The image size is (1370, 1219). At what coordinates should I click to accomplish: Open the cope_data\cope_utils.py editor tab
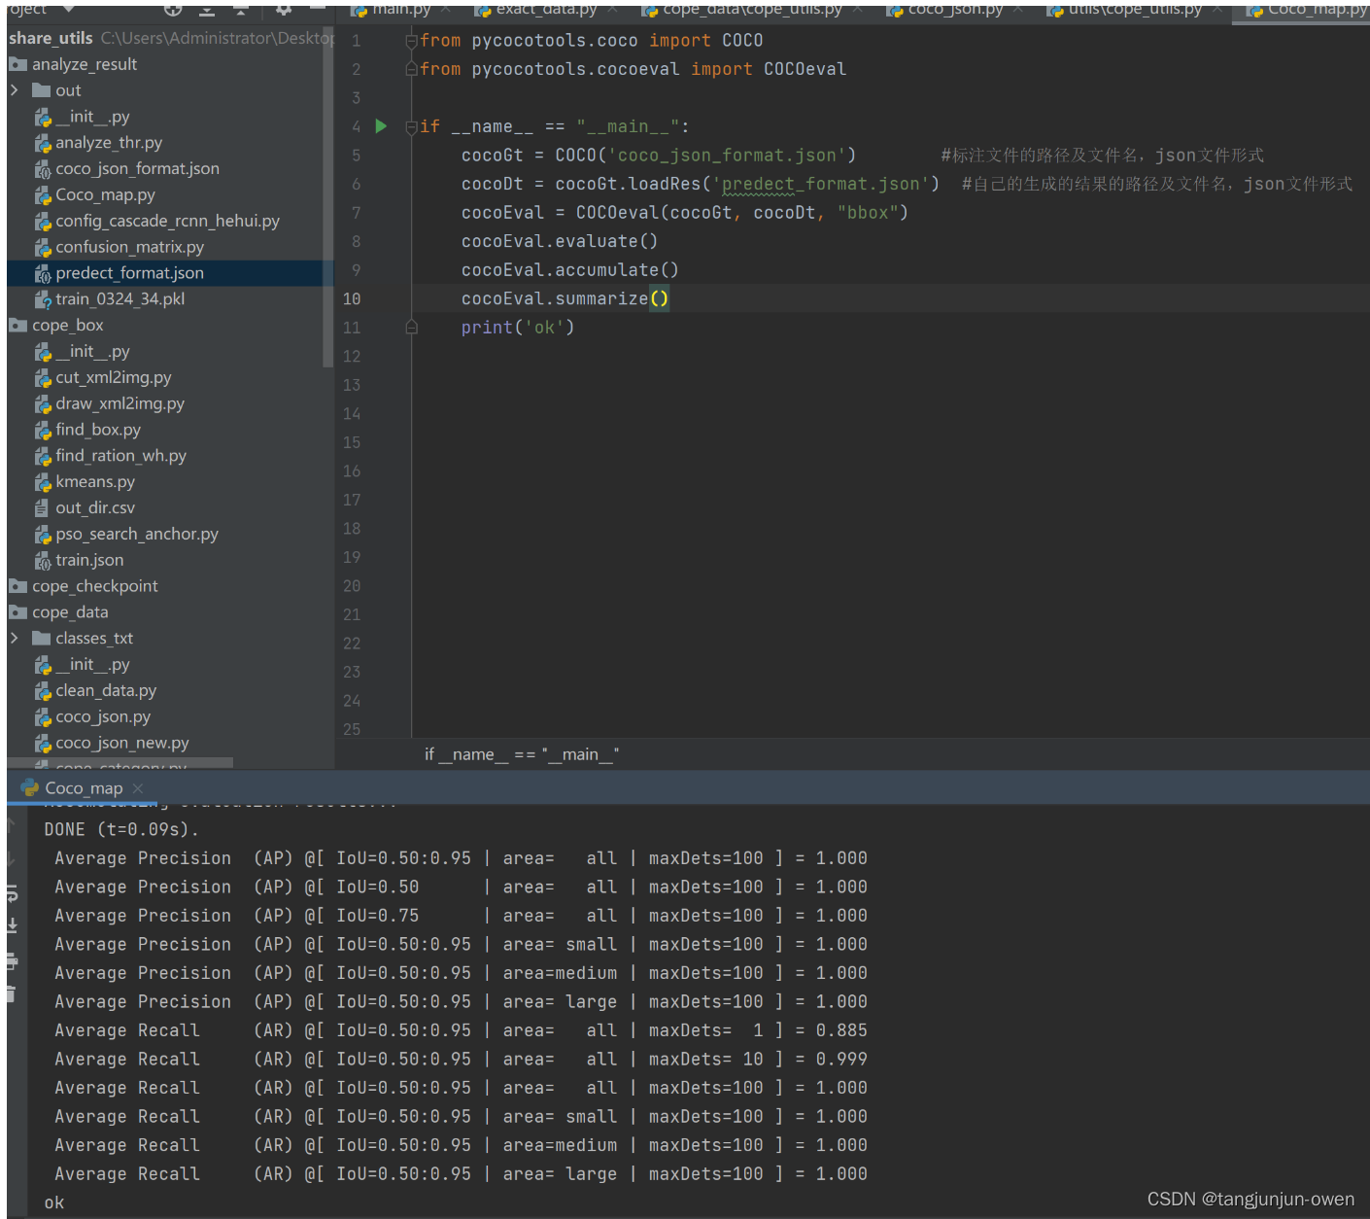point(751,10)
